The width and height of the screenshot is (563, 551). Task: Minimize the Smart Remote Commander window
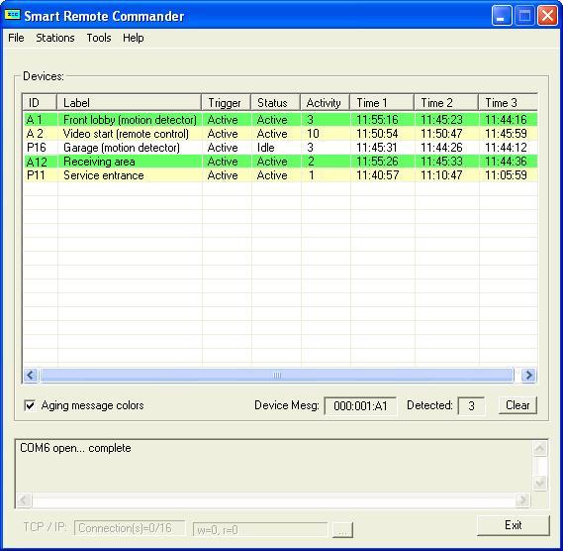[x=502, y=16]
